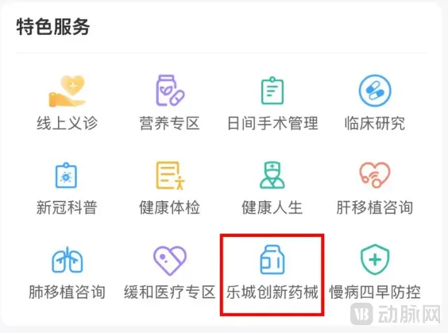Click the 临床研究 label text

(375, 123)
